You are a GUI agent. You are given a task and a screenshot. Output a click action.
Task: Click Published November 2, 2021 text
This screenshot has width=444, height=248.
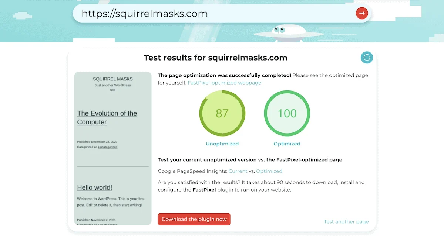[96, 220]
